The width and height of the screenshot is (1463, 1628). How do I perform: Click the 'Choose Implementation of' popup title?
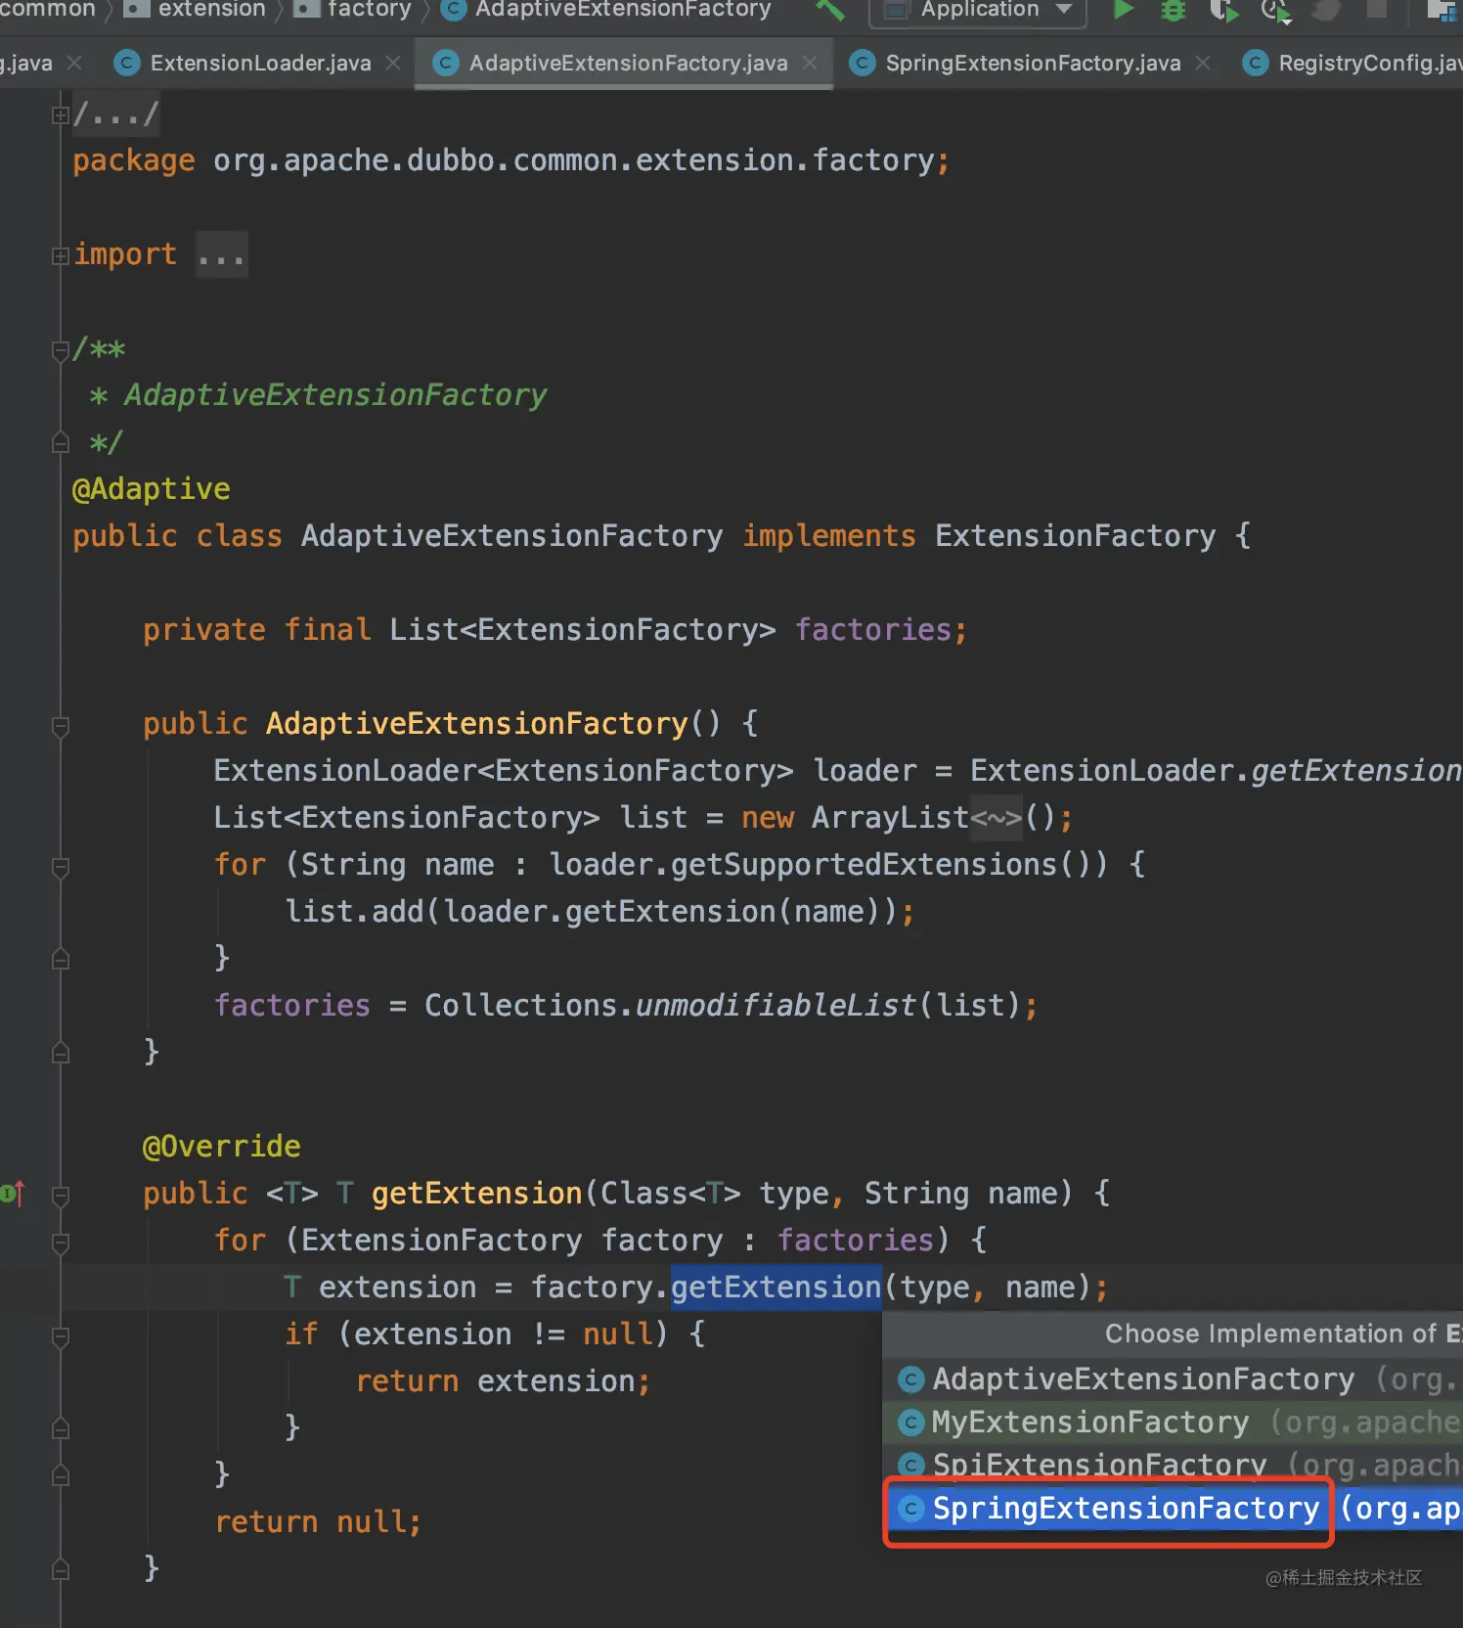click(1283, 1334)
